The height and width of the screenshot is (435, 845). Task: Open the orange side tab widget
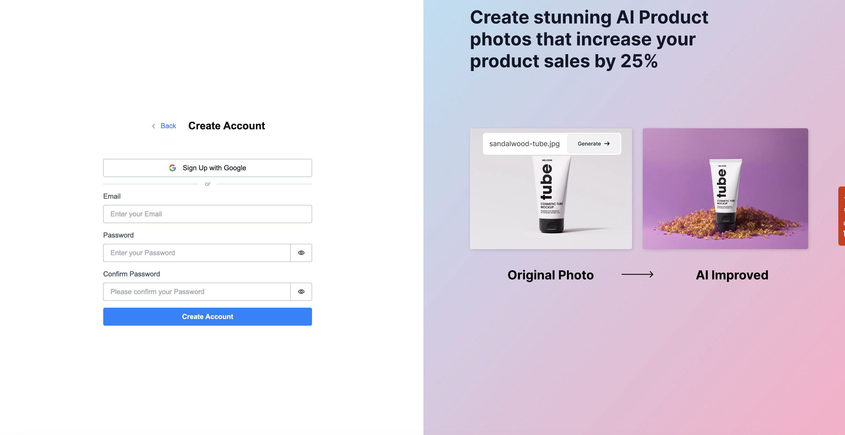click(842, 216)
